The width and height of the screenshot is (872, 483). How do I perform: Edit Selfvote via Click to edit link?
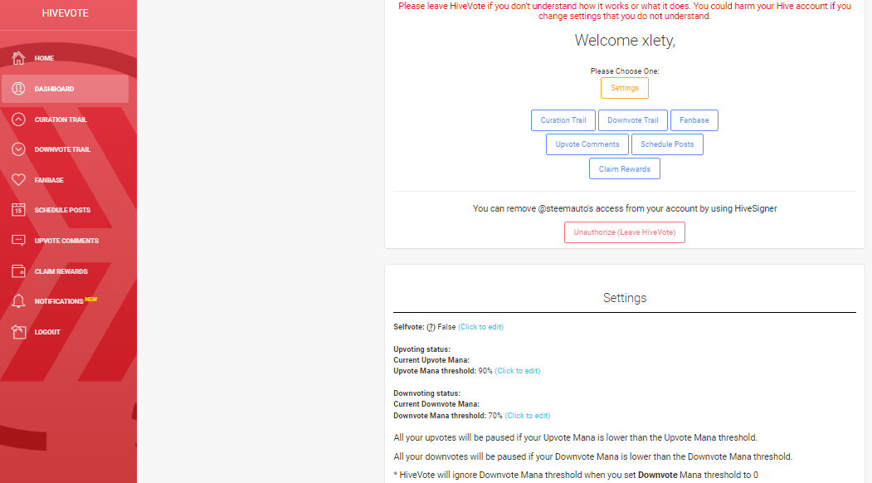point(480,327)
